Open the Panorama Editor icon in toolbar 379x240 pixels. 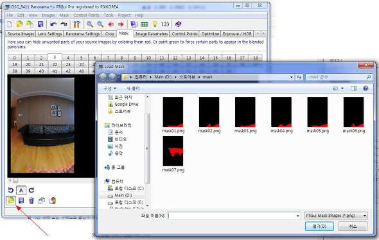[x=134, y=24]
